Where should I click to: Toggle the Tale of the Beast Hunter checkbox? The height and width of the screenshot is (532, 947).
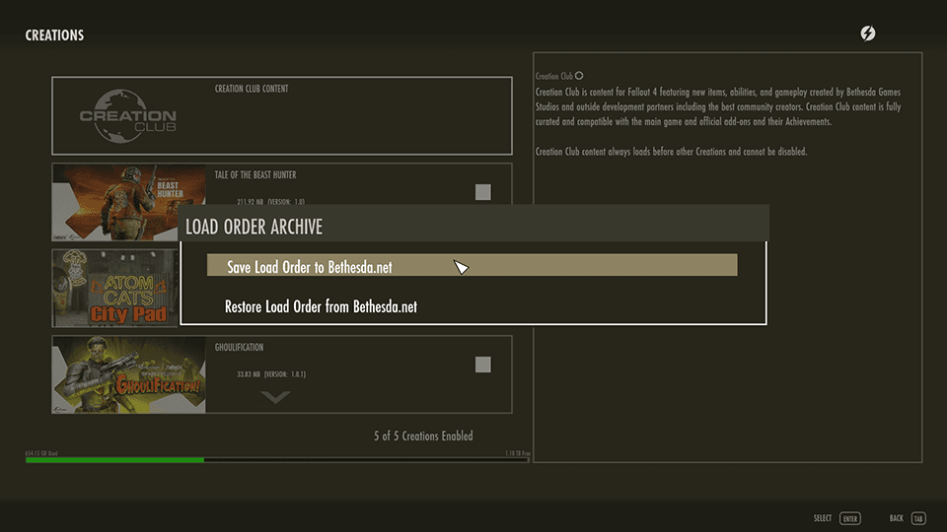tap(482, 192)
